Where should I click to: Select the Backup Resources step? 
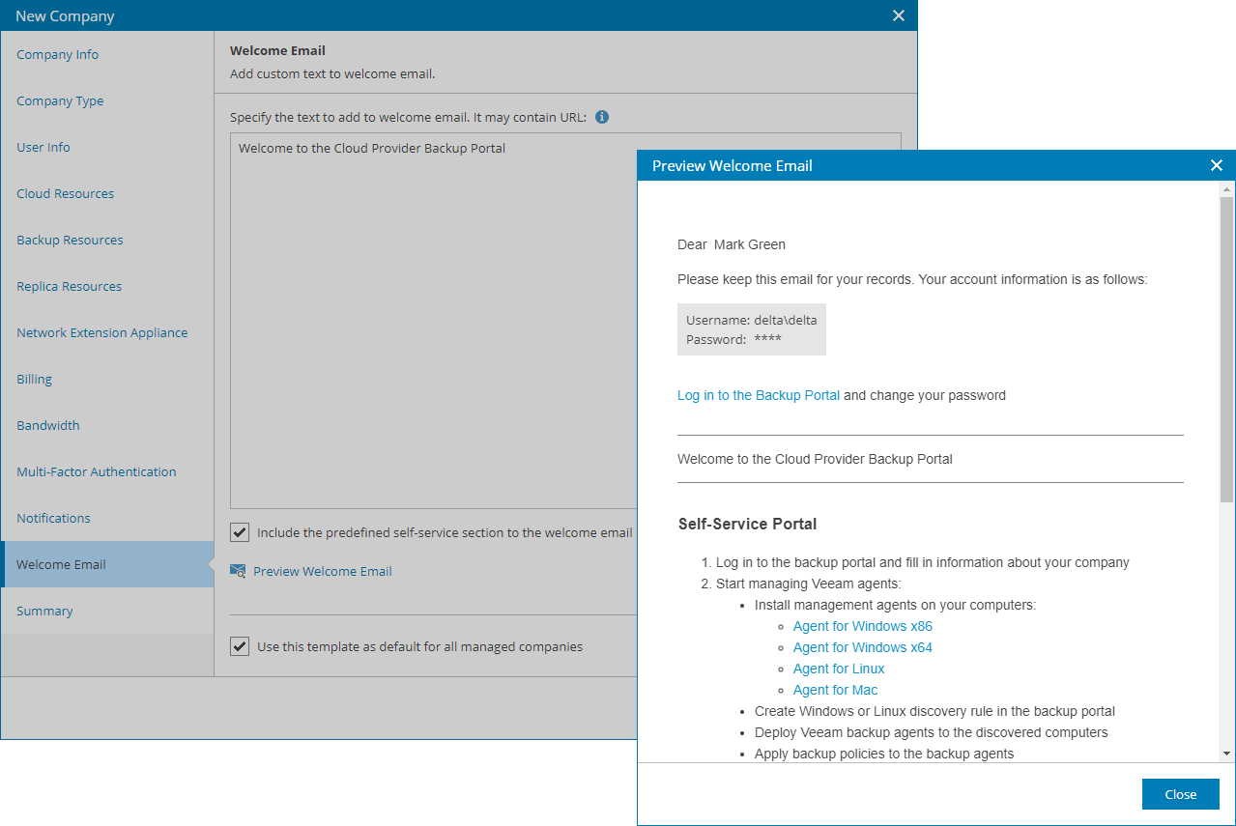[x=107, y=240]
